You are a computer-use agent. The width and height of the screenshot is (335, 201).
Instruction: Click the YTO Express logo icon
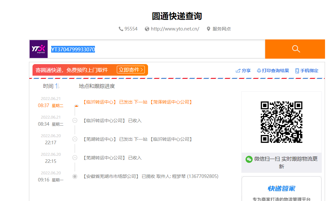pos(39,49)
